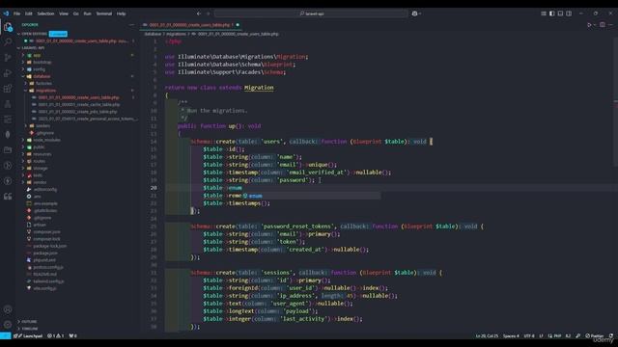Viewport: 618px width, 347px height.
Task: Change encoding via UTF-8 status item
Action: tap(529, 336)
